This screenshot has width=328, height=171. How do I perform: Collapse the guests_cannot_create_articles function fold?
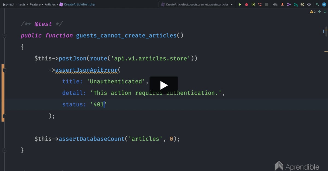(4, 36)
